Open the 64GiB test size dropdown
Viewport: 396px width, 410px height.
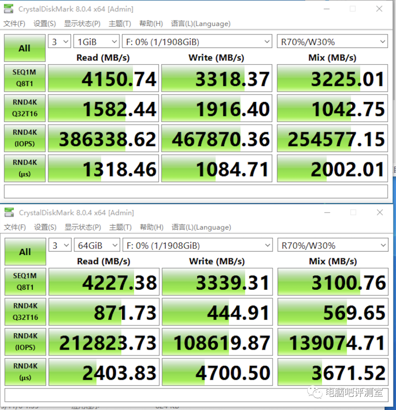(x=97, y=245)
